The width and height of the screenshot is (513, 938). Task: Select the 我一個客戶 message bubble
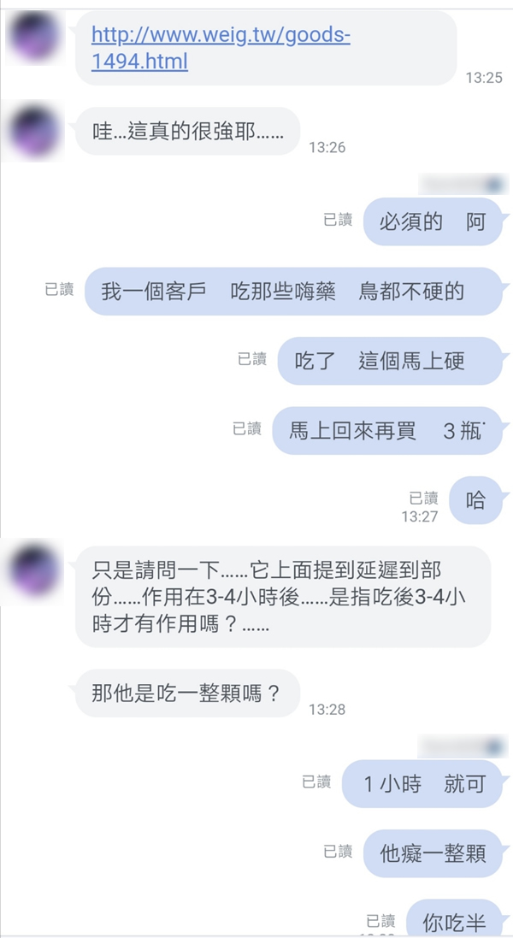[x=293, y=292]
